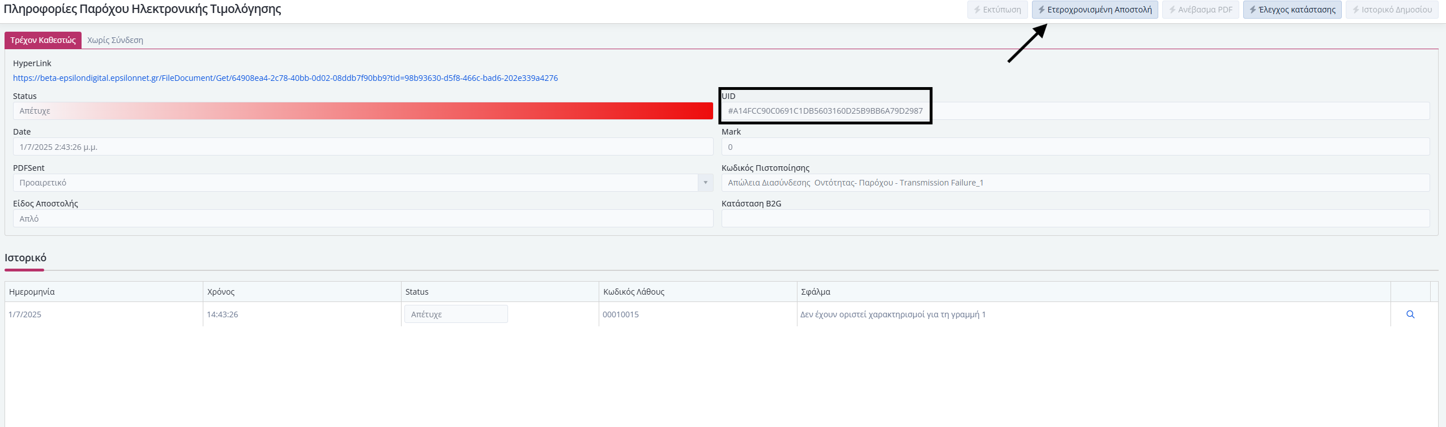
Task: Click the Date field 1/7/2025 2:43:26
Action: (x=363, y=147)
